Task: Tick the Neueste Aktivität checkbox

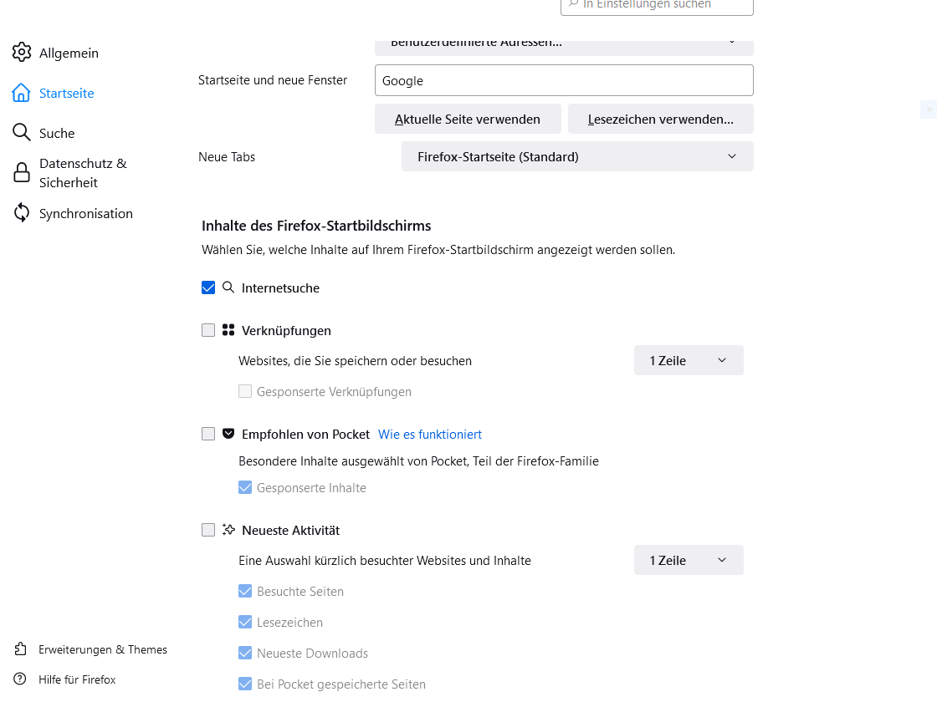Action: (208, 530)
